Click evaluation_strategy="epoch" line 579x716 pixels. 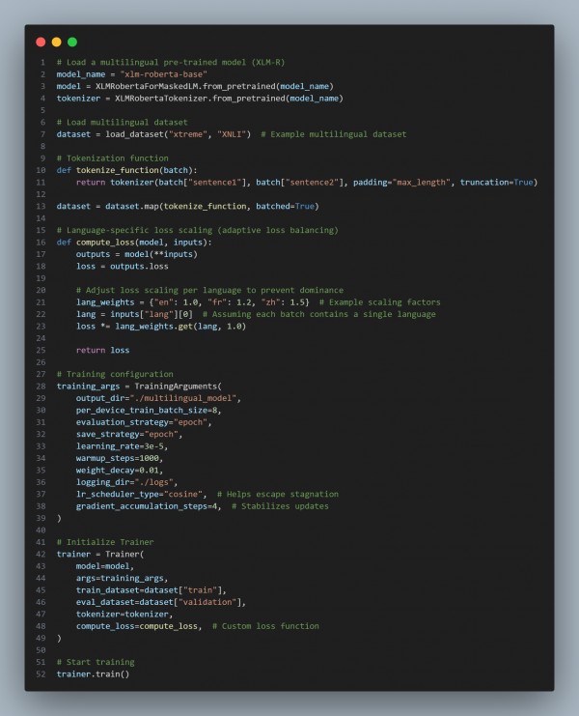(142, 422)
